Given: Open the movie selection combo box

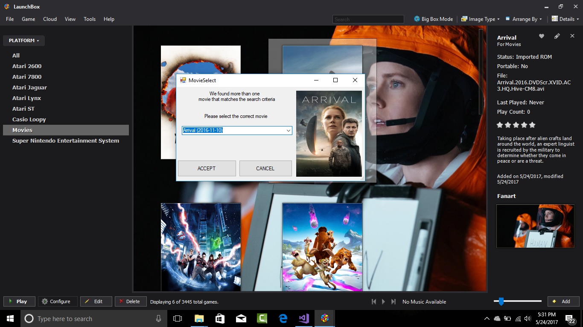Looking at the screenshot, I should [237, 130].
